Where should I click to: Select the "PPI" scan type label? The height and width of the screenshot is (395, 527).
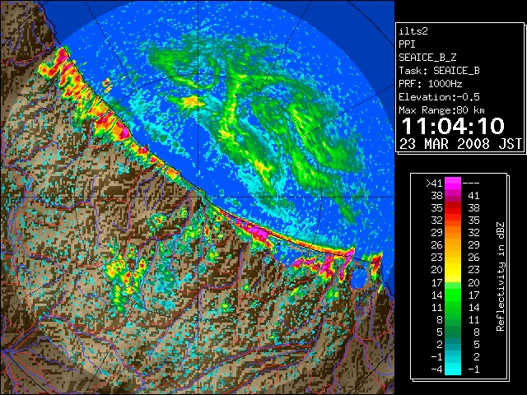(407, 44)
